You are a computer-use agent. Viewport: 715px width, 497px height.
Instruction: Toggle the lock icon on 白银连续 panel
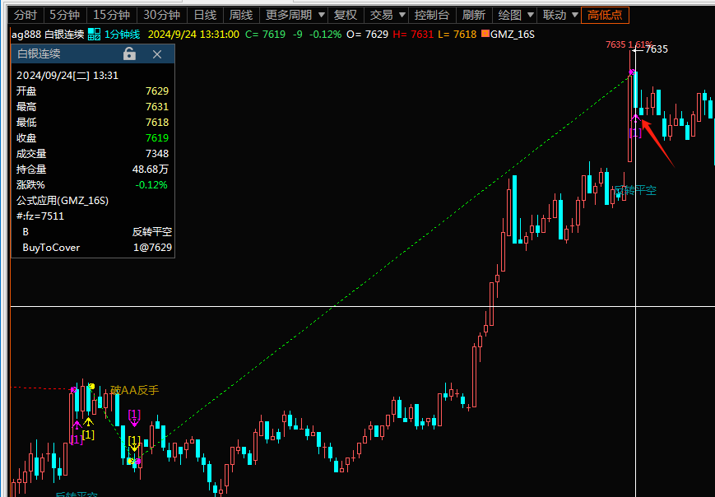129,53
